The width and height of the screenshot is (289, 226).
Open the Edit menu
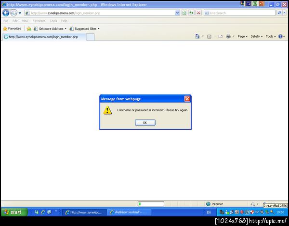[15, 21]
